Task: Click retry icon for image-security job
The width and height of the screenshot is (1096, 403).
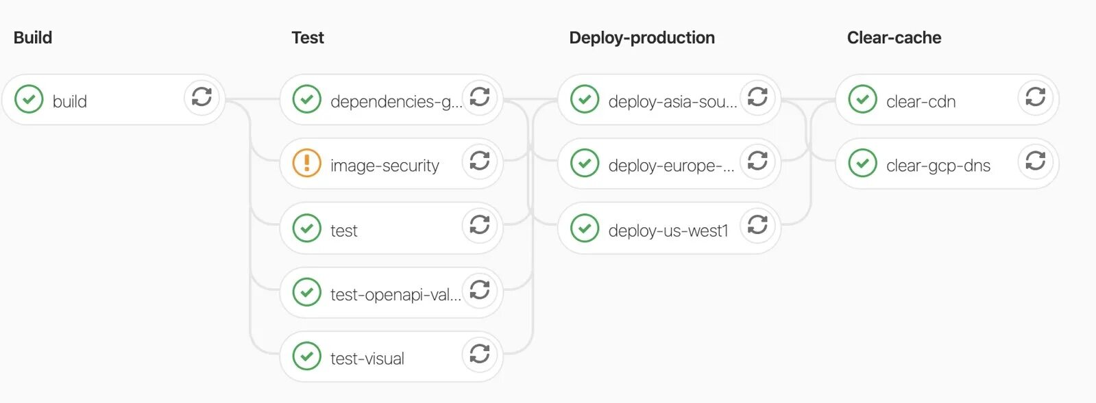Action: click(480, 161)
